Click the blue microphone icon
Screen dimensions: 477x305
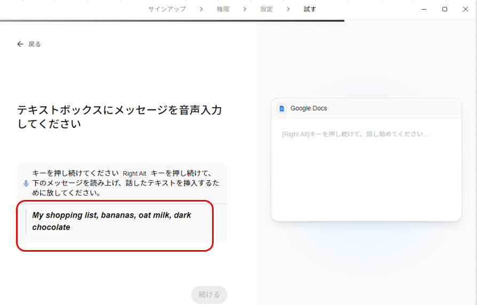26,183
